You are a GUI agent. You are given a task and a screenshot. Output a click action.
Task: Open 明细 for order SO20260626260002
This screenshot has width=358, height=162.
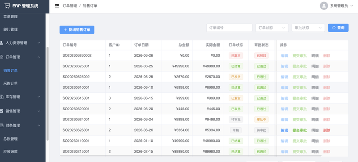pos(315,55)
